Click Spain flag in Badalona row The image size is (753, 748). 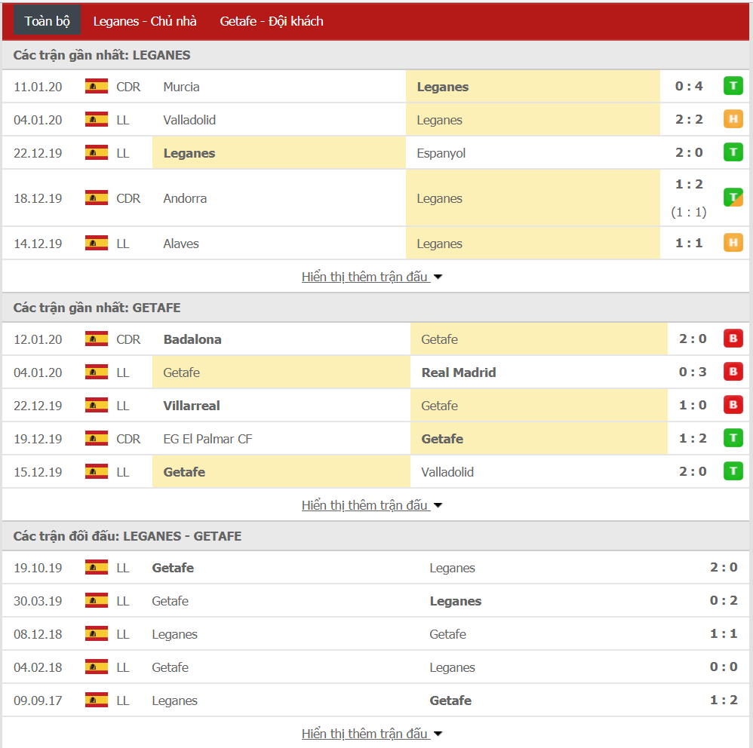pyautogui.click(x=97, y=339)
